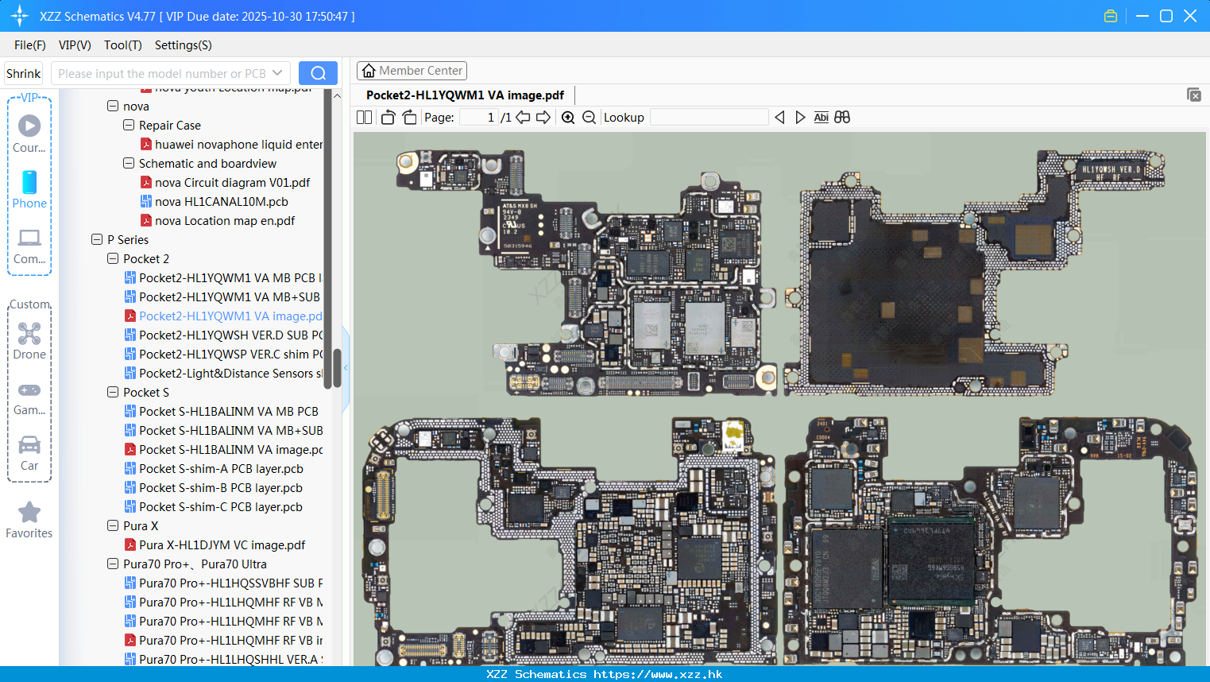Collapse the left panel splitter handle
This screenshot has height=682, width=1210.
pyautogui.click(x=346, y=368)
